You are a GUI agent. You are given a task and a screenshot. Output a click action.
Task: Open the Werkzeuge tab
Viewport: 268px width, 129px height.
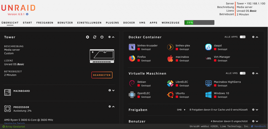coord(170,23)
